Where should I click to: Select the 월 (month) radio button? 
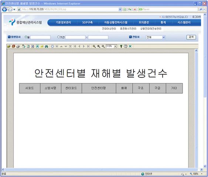pyautogui.click(x=26, y=37)
